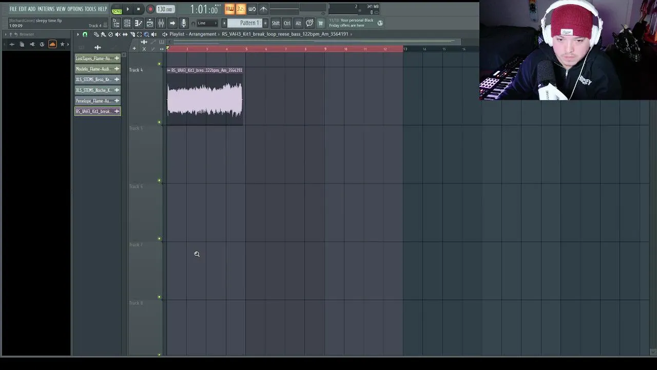Toggle the magnet snap button
The width and height of the screenshot is (657, 370).
click(x=85, y=34)
